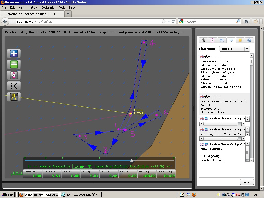Click the notepad-with-pencil quick launch icon
This screenshot has height=198, width=264.
[182, 195]
